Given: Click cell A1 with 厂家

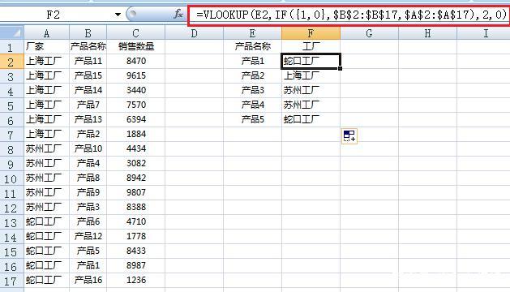Looking at the screenshot, I should click(46, 47).
